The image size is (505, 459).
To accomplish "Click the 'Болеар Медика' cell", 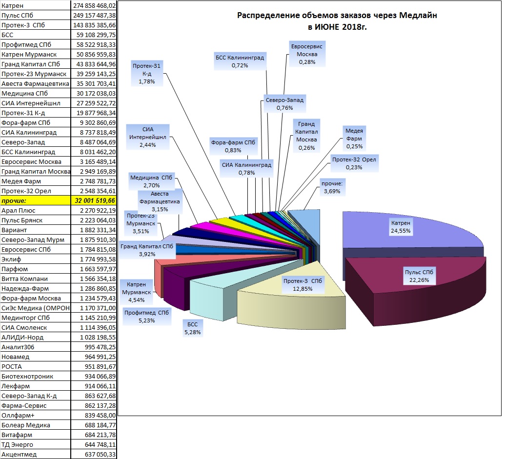I will pos(36,425).
